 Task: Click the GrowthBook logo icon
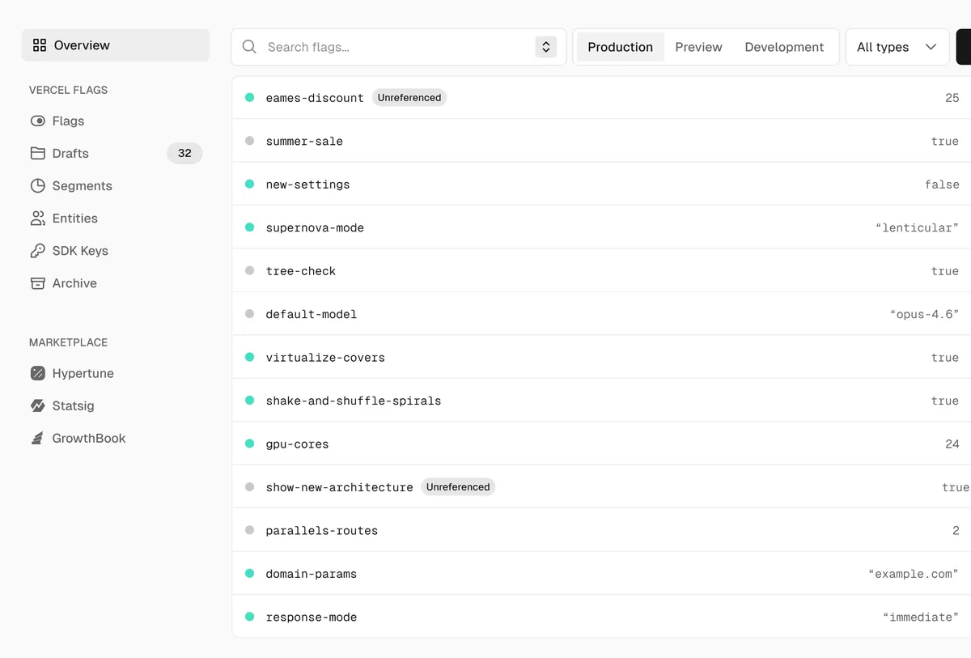(x=38, y=438)
